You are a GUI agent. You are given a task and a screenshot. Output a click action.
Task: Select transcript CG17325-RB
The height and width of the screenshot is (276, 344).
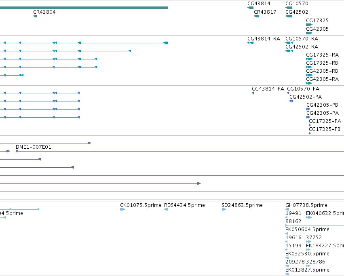pos(322,63)
